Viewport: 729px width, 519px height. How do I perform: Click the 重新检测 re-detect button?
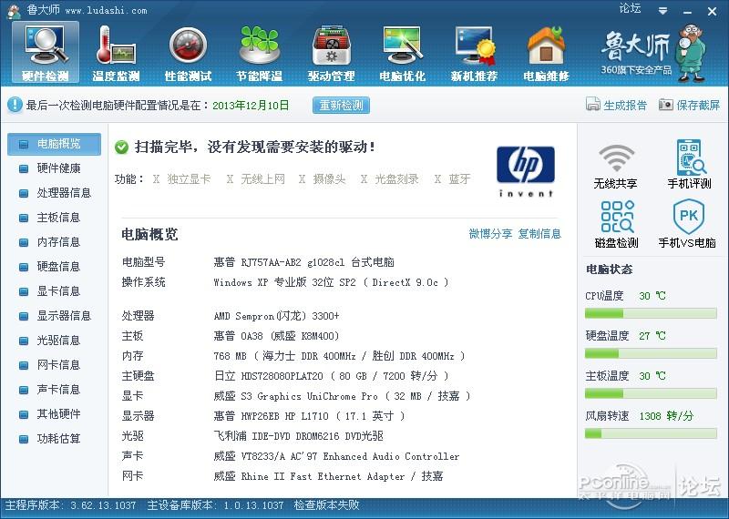341,105
